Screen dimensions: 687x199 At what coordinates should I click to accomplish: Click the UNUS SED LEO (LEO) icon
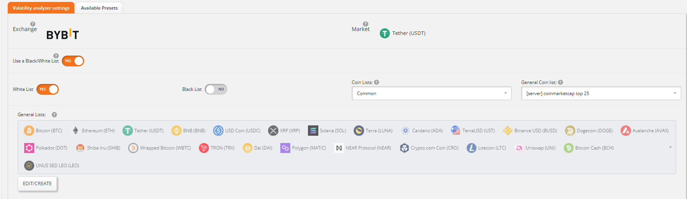29,166
